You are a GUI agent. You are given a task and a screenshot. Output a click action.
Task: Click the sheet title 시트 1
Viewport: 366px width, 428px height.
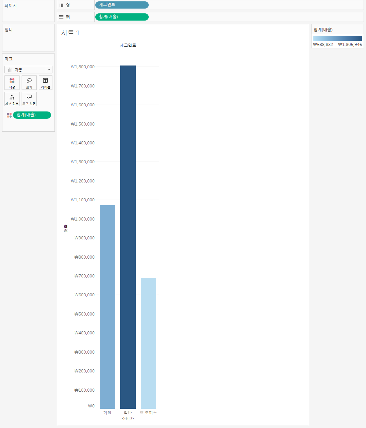click(x=70, y=33)
